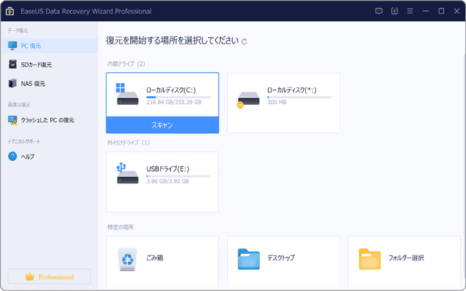Click the 内蔵ドライブ (2) section label
This screenshot has width=466, height=291.
[126, 64]
